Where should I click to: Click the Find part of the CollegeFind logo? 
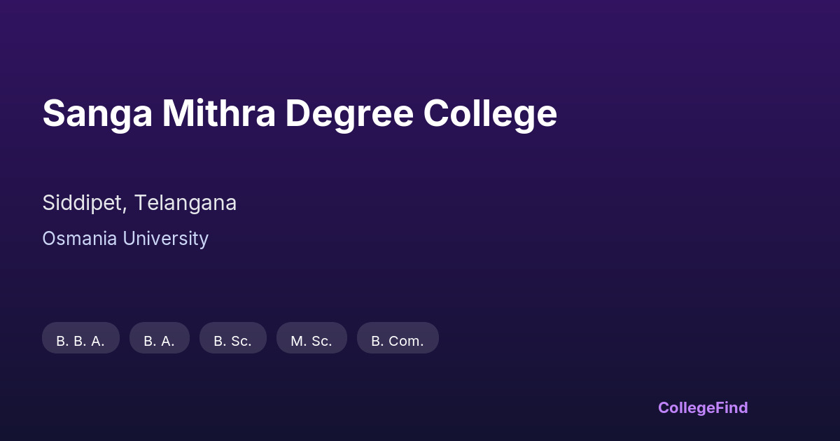731,407
